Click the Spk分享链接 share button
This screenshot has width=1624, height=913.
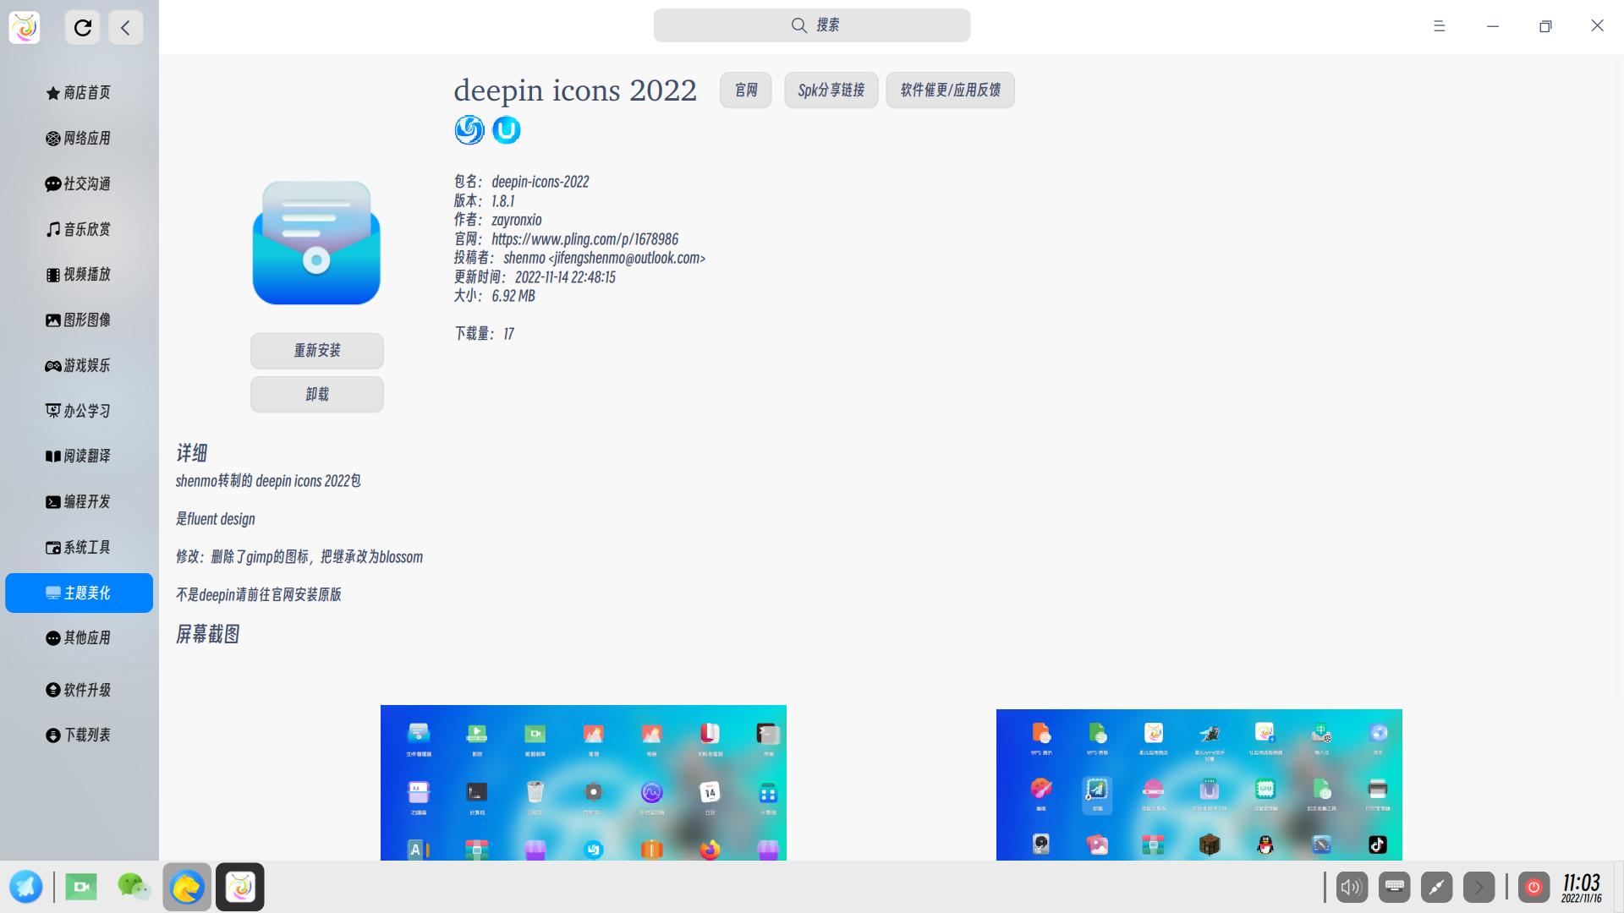[x=831, y=90]
